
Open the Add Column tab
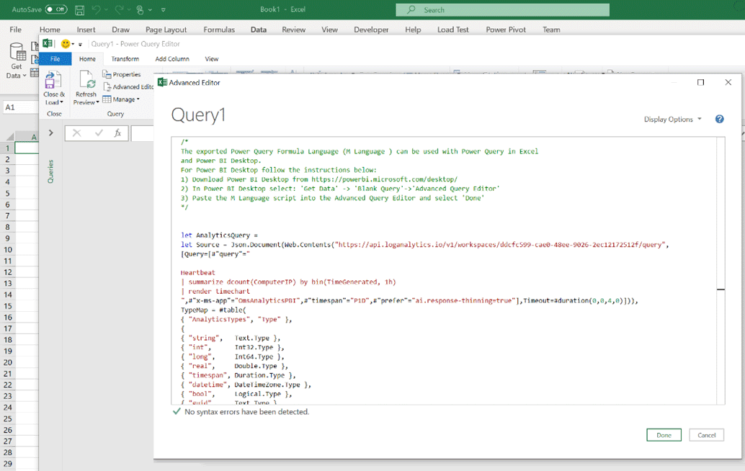point(172,59)
